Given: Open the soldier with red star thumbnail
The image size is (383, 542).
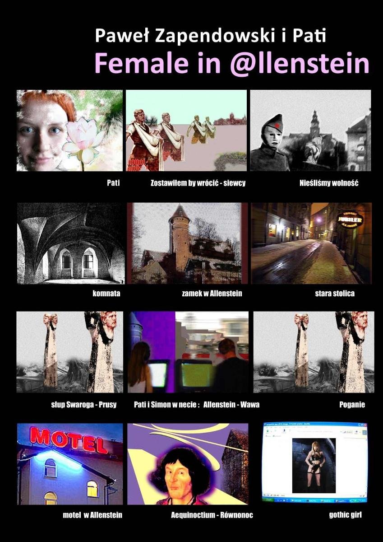Looking at the screenshot, I should tap(310, 131).
